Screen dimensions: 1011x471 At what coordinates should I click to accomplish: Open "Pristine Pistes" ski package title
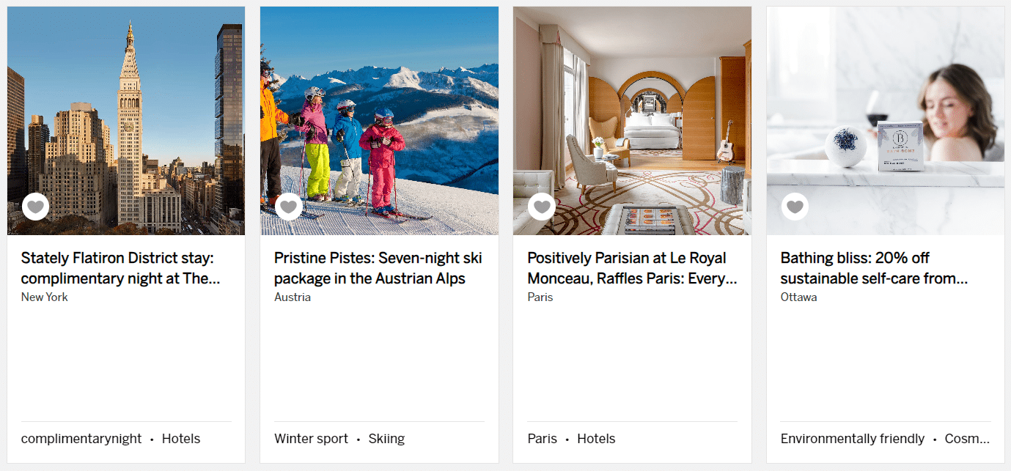pos(378,268)
